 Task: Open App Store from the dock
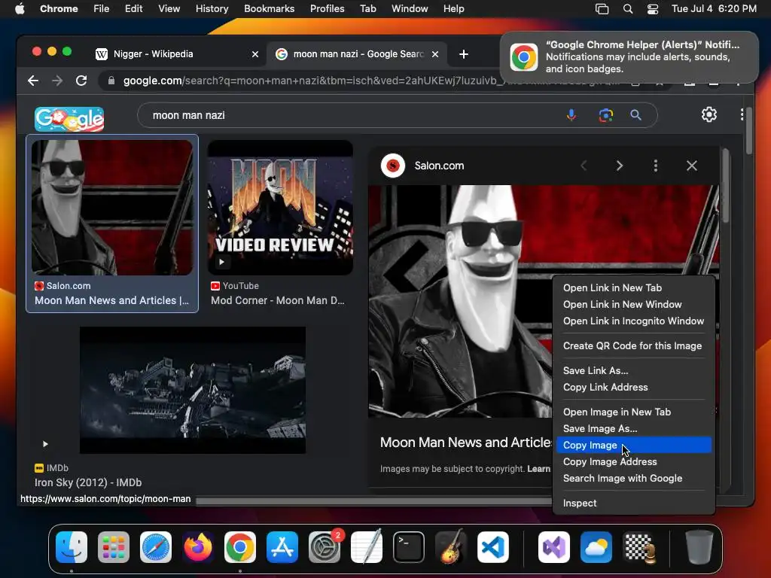pos(282,547)
